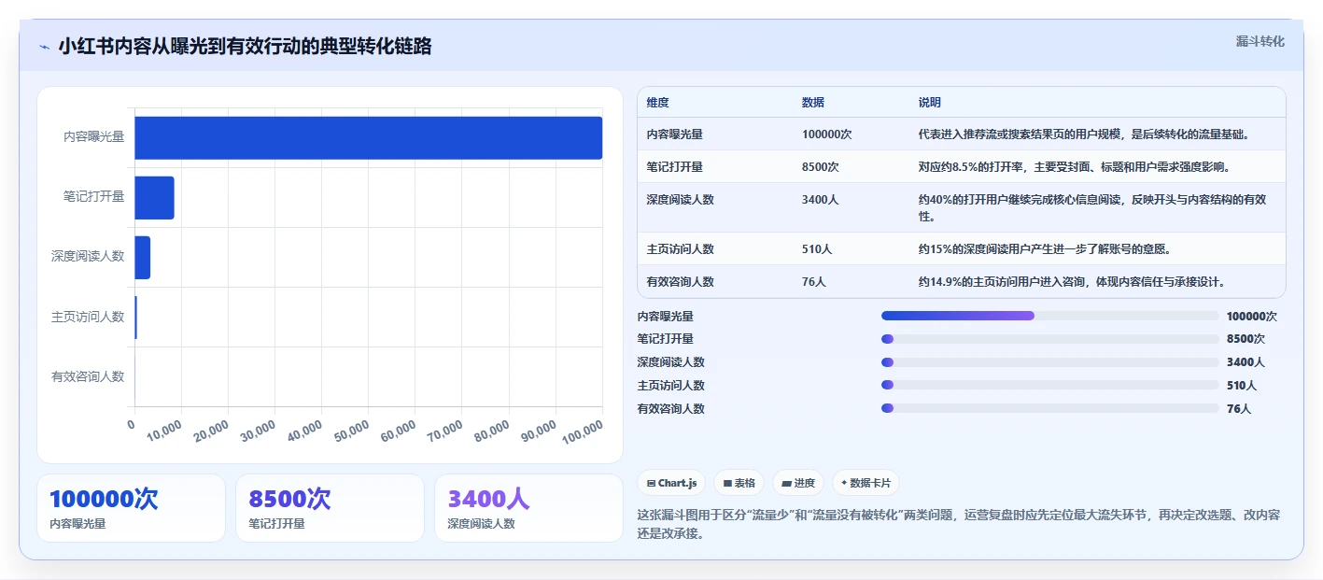Click the 笔记打开量 progress bar track
1323x580 pixels.
pos(1050,339)
